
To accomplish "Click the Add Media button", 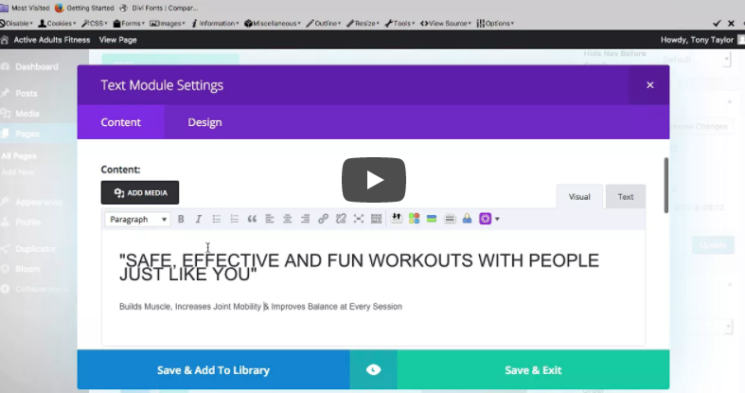I will (140, 192).
